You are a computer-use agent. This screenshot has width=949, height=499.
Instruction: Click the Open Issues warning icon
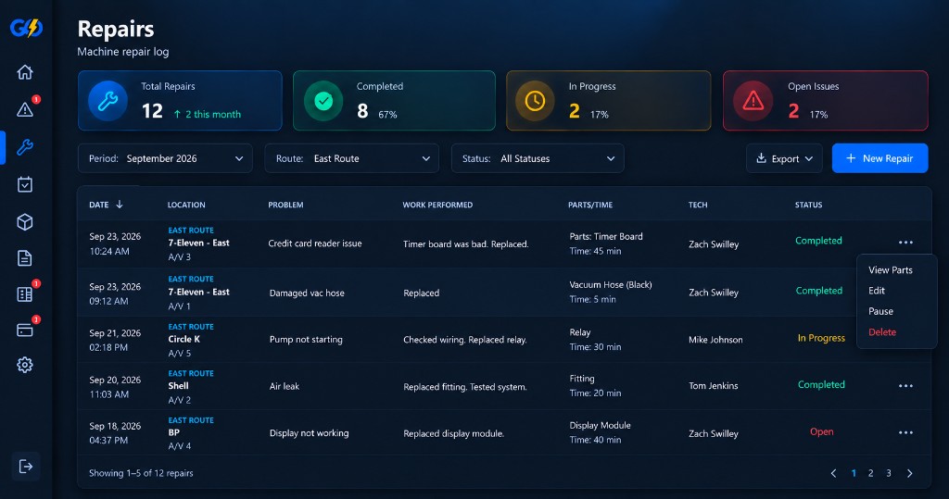coord(753,100)
